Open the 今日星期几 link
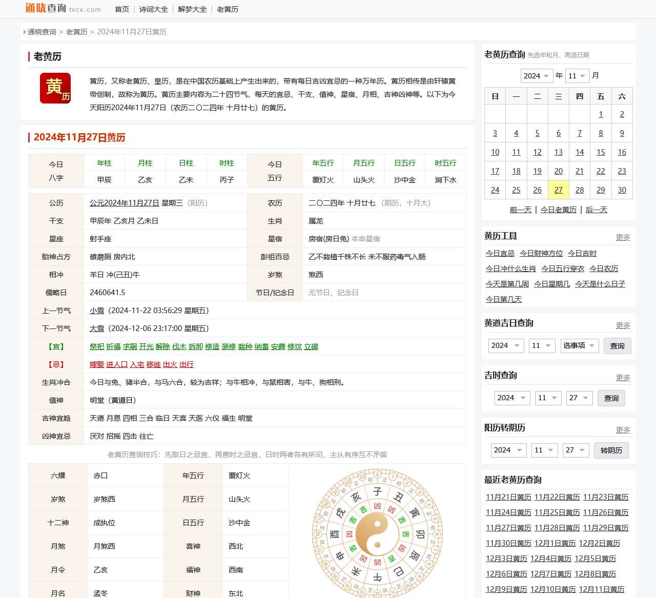The width and height of the screenshot is (656, 598). [552, 284]
